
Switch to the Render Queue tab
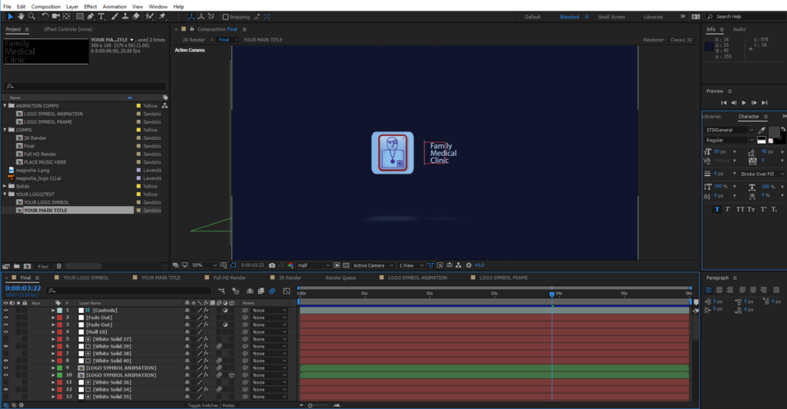pos(340,277)
